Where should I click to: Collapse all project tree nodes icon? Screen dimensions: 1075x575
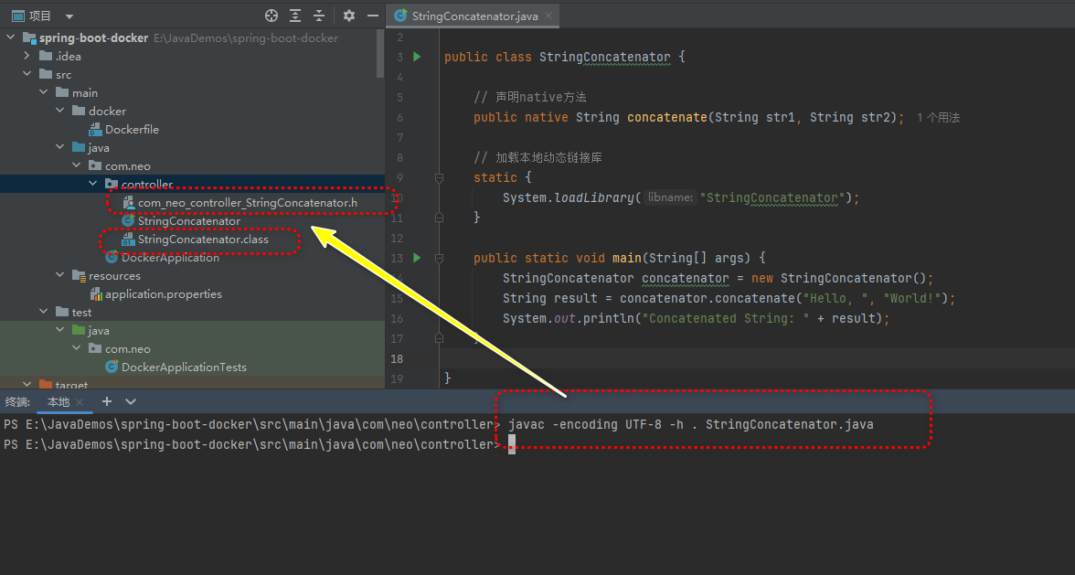coord(319,15)
